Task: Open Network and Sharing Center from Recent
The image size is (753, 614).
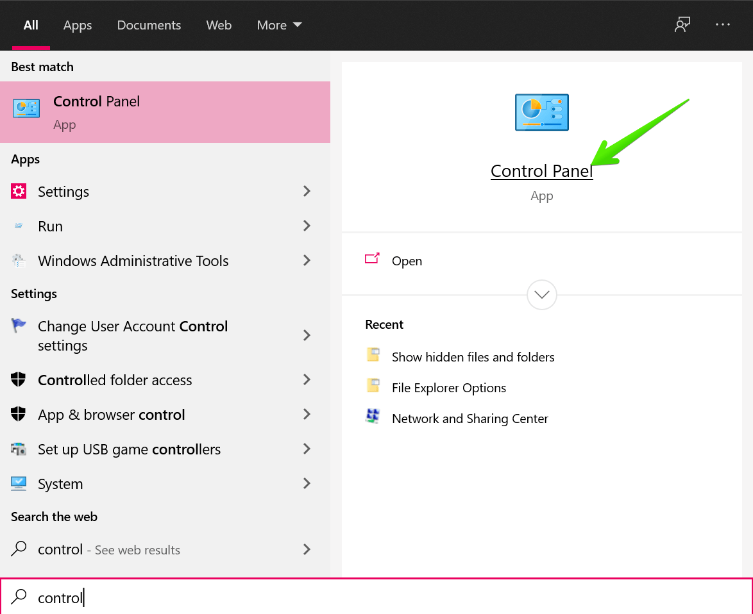Action: pyautogui.click(x=470, y=419)
